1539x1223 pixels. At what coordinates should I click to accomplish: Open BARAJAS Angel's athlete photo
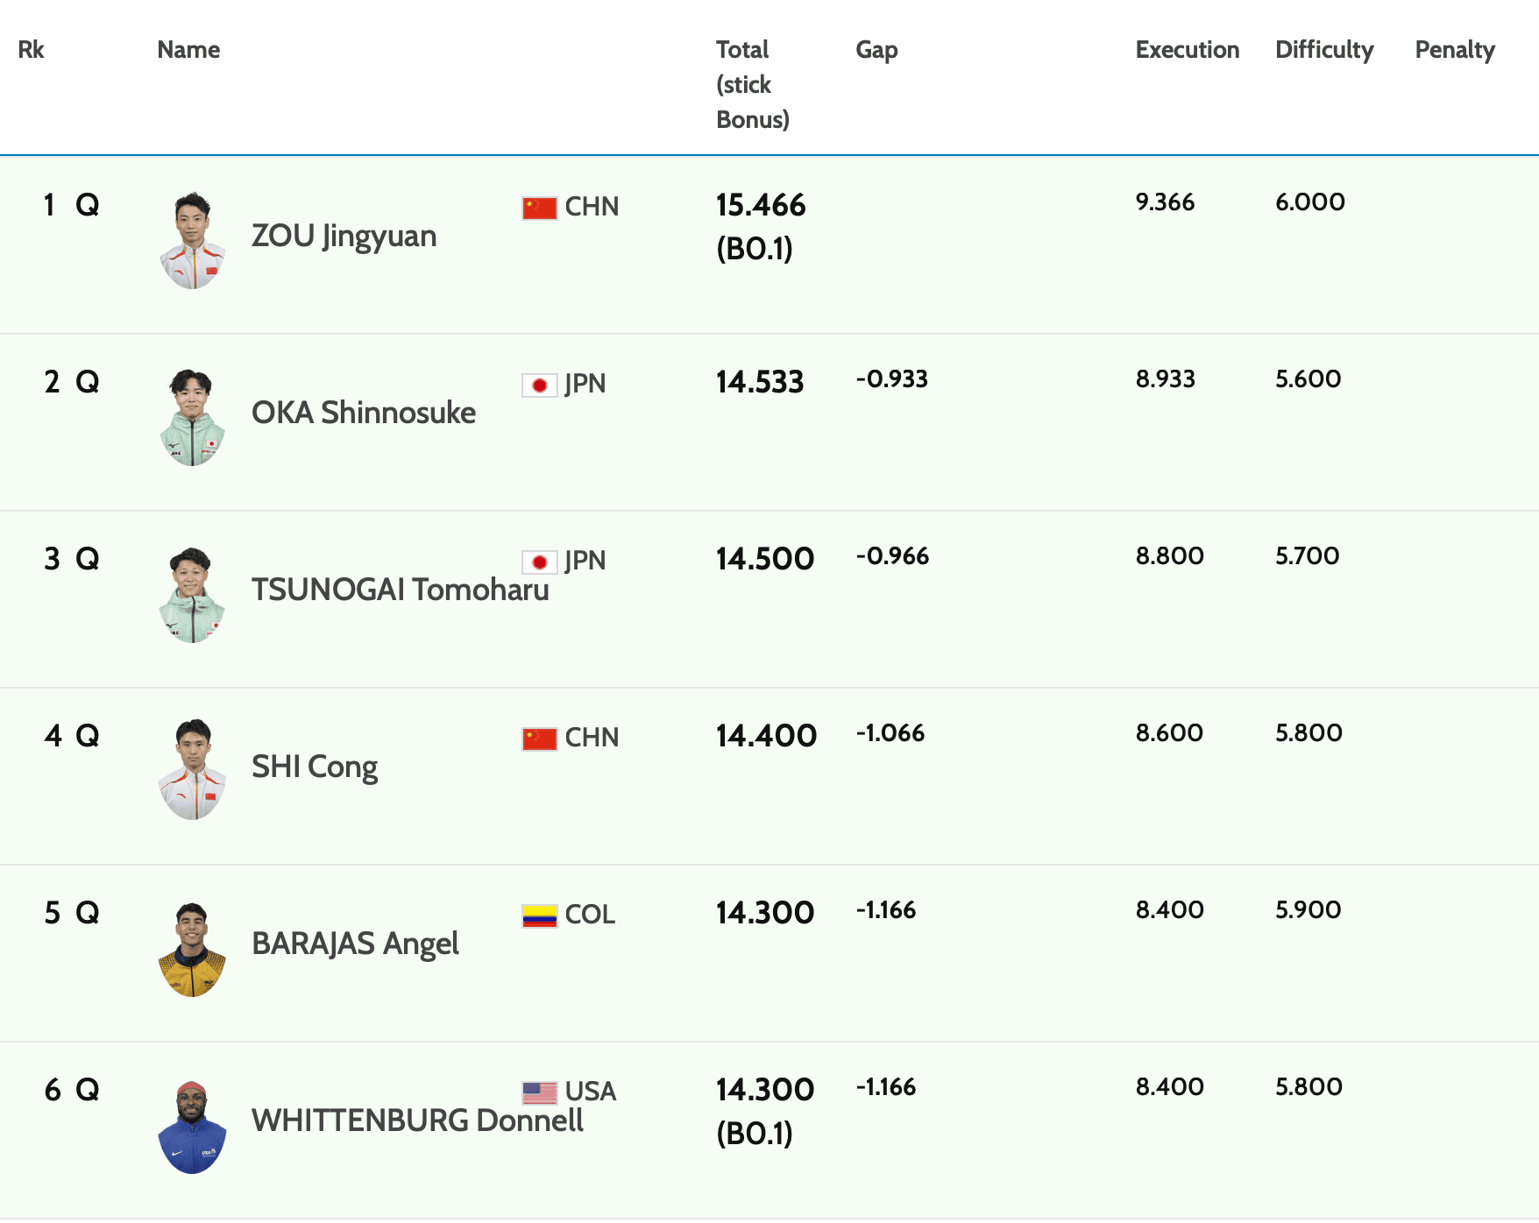click(193, 949)
